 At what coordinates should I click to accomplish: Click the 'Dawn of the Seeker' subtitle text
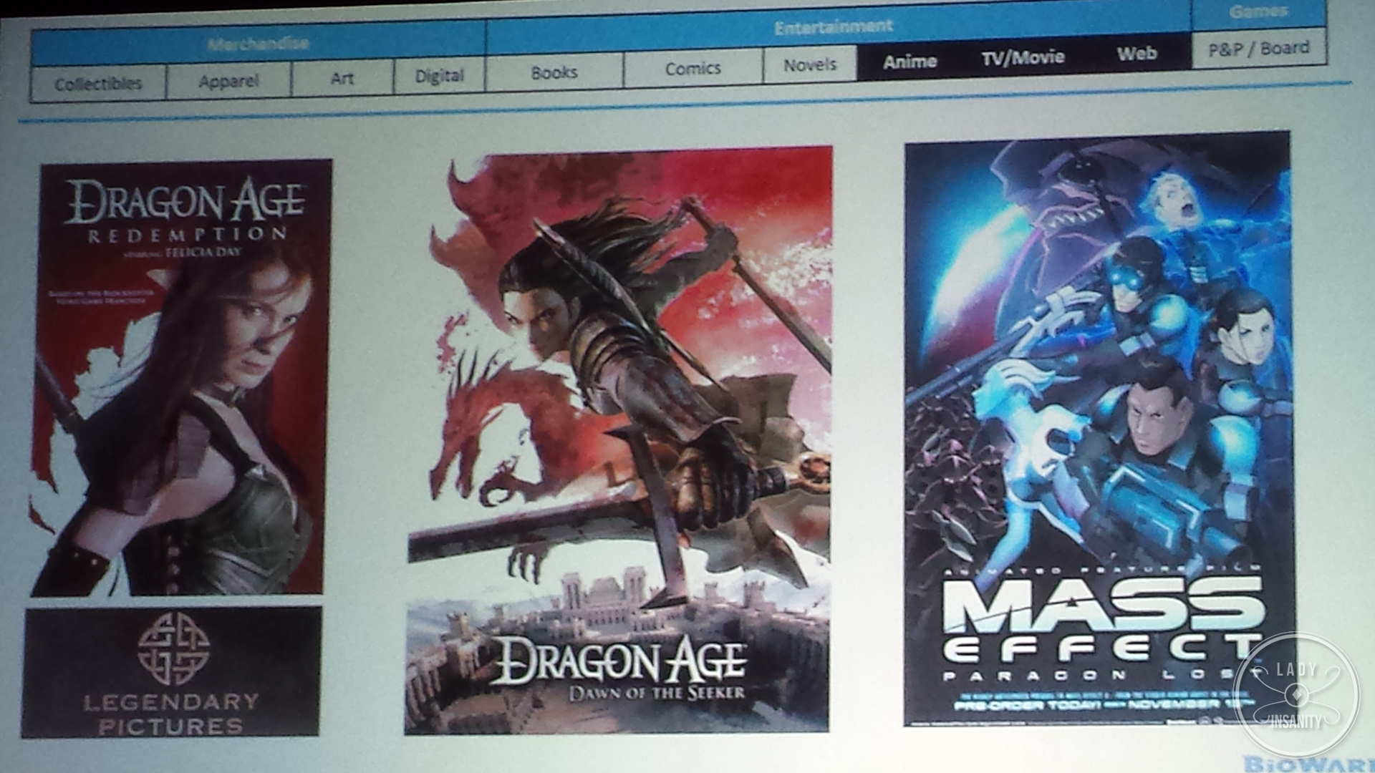[657, 693]
